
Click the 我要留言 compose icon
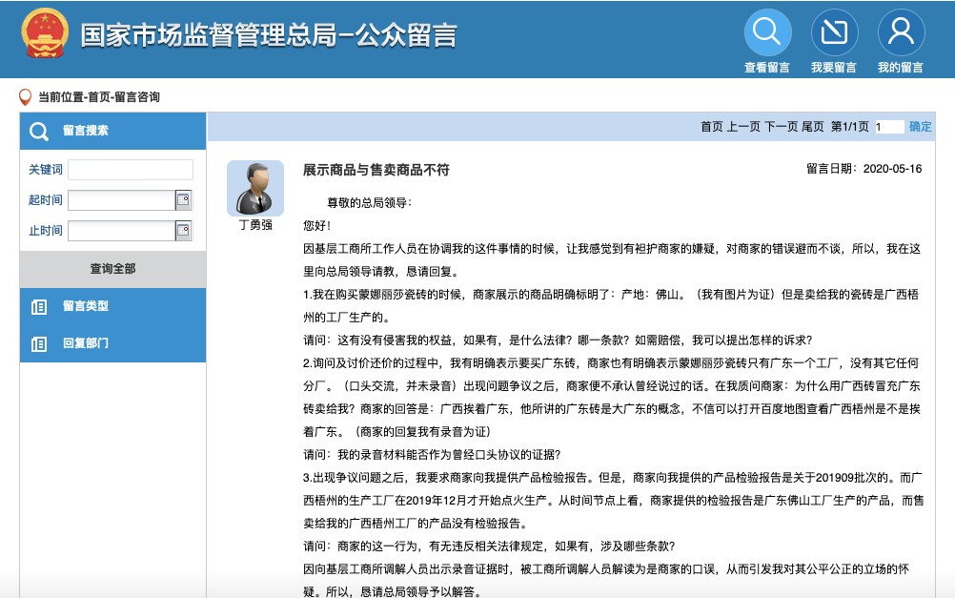tap(834, 32)
